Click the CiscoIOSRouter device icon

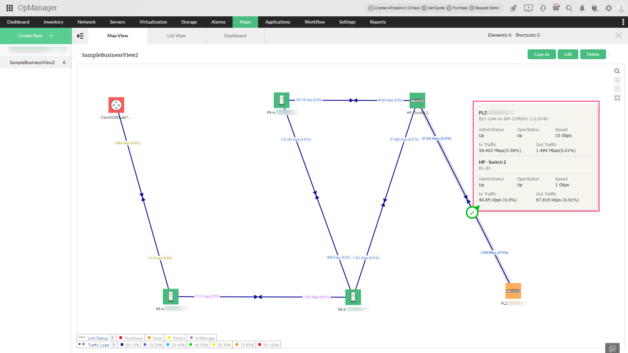pyautogui.click(x=116, y=105)
